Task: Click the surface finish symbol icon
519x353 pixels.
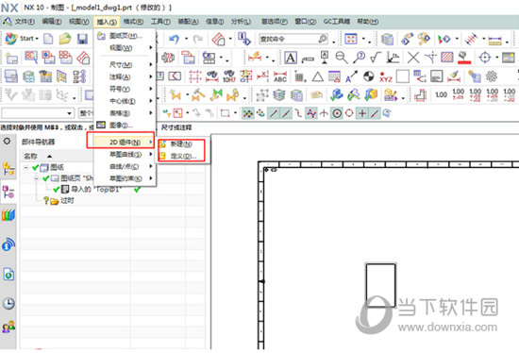Action: 376,58
